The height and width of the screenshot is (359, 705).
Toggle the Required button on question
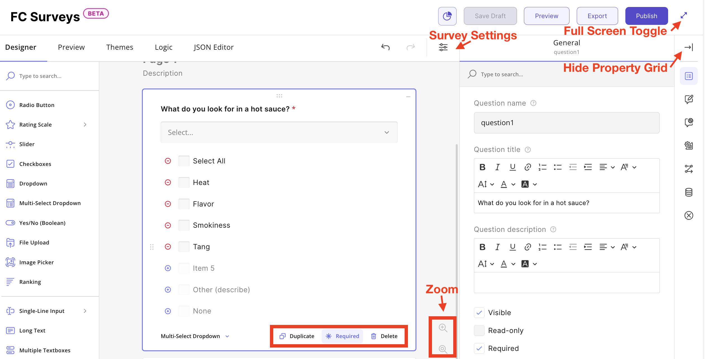[x=342, y=336]
